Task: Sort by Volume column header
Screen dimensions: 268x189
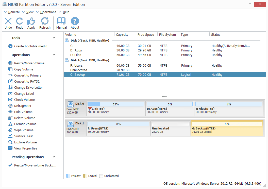Action: (x=89, y=35)
